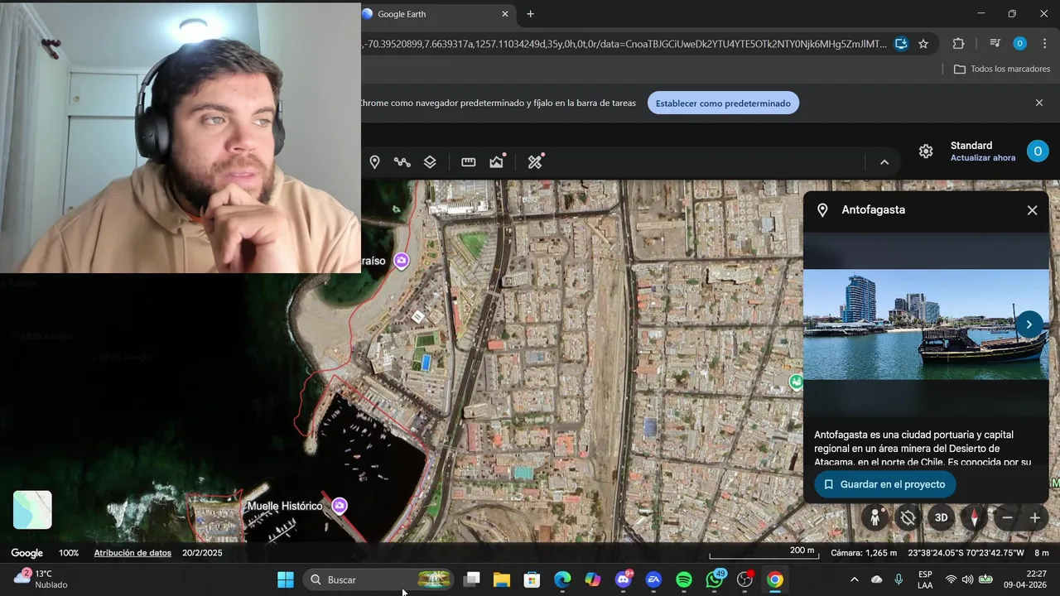Open Google Earth settings gear

point(926,151)
